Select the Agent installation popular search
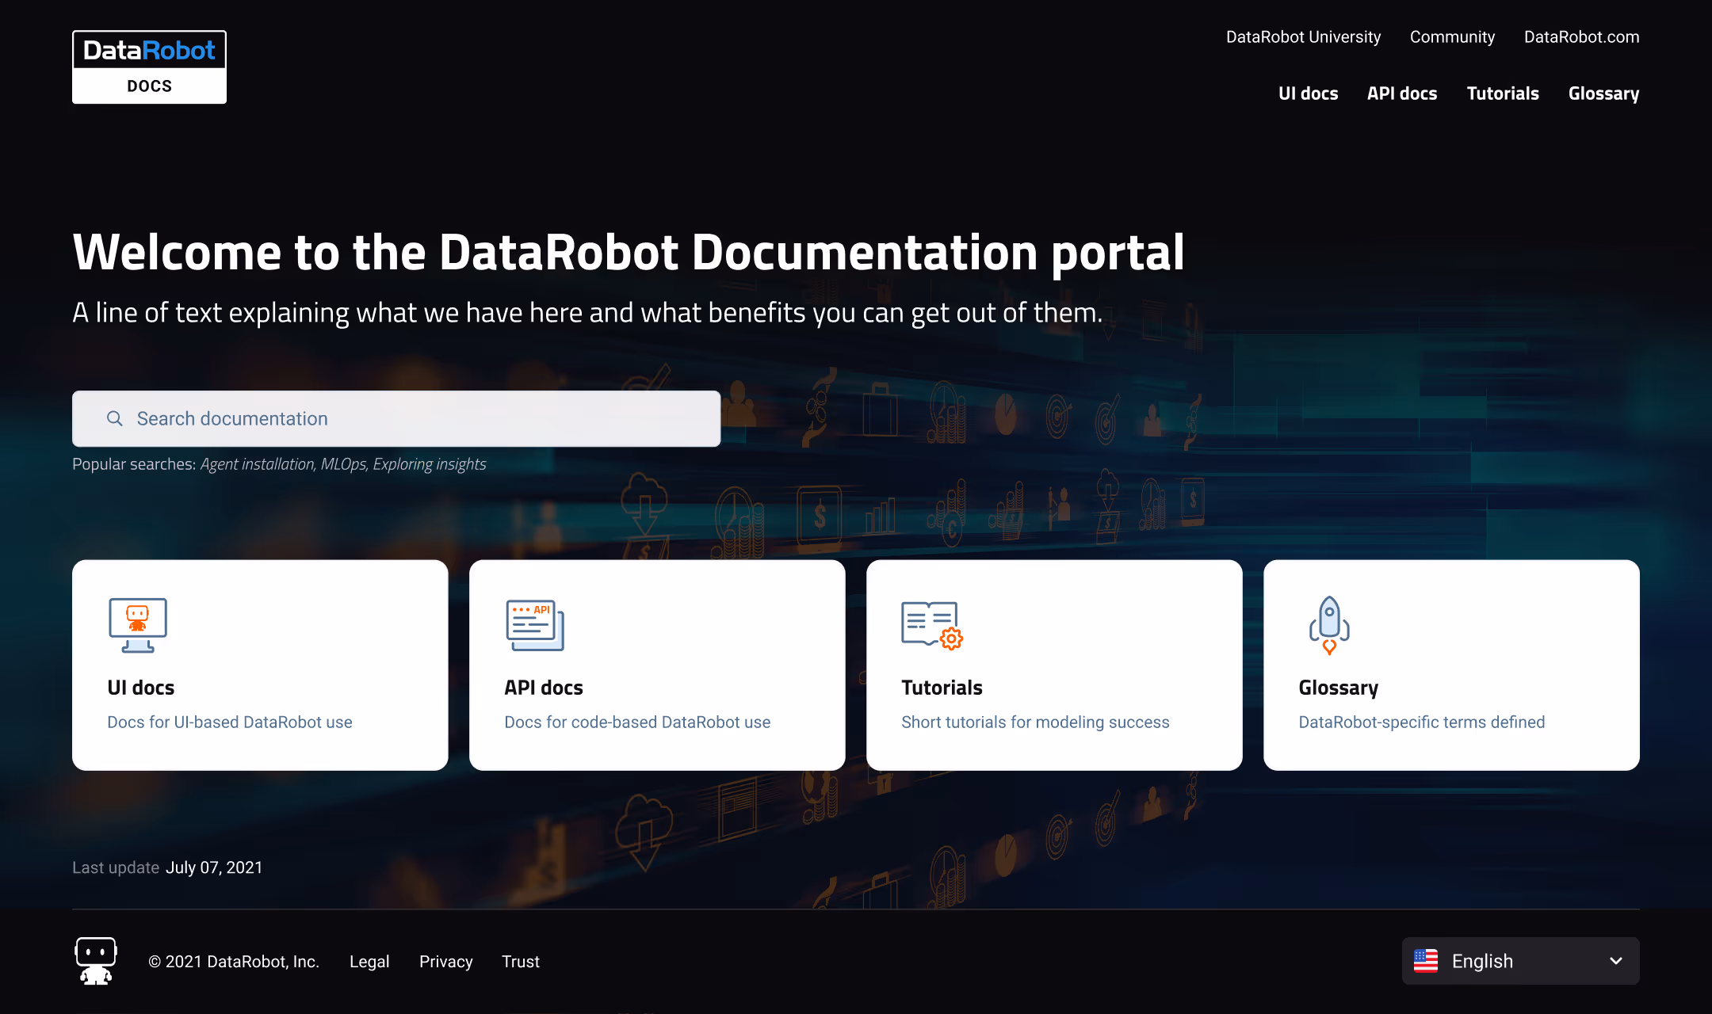Image resolution: width=1712 pixels, height=1014 pixels. tap(258, 464)
